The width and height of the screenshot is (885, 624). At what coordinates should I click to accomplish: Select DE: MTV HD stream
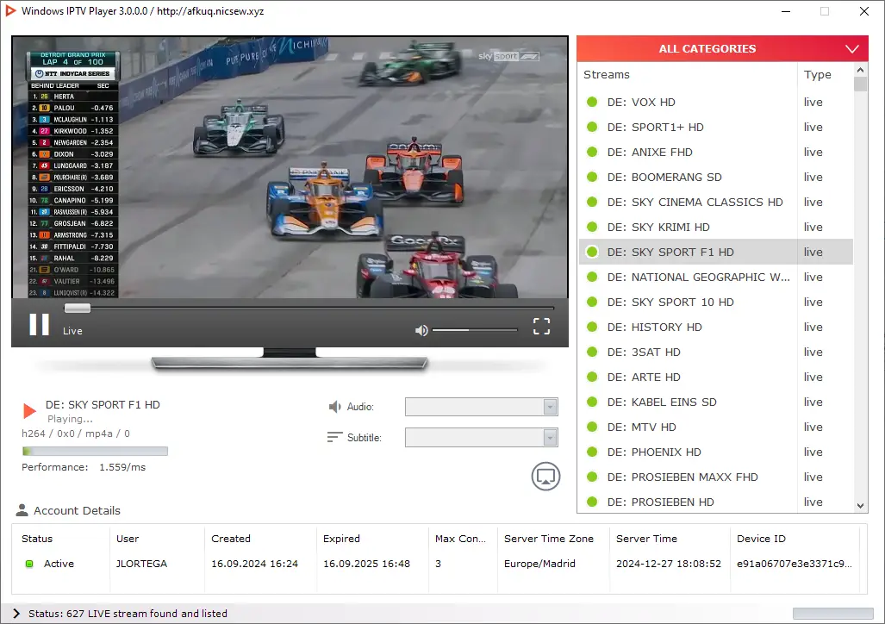pos(716,427)
